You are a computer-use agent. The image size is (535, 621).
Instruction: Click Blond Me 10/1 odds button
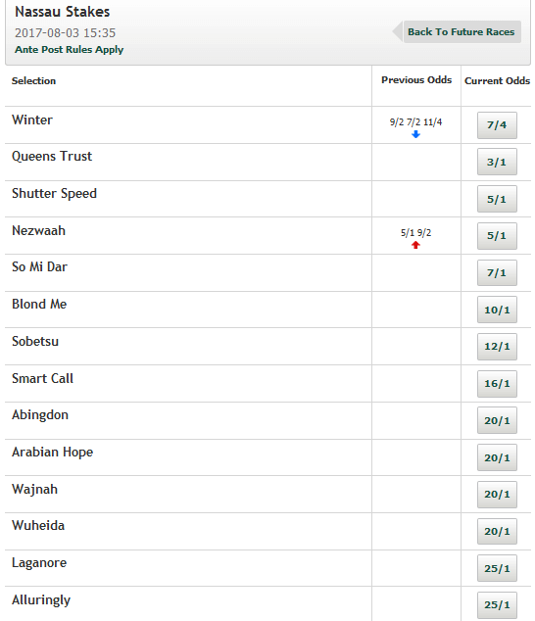tap(497, 310)
